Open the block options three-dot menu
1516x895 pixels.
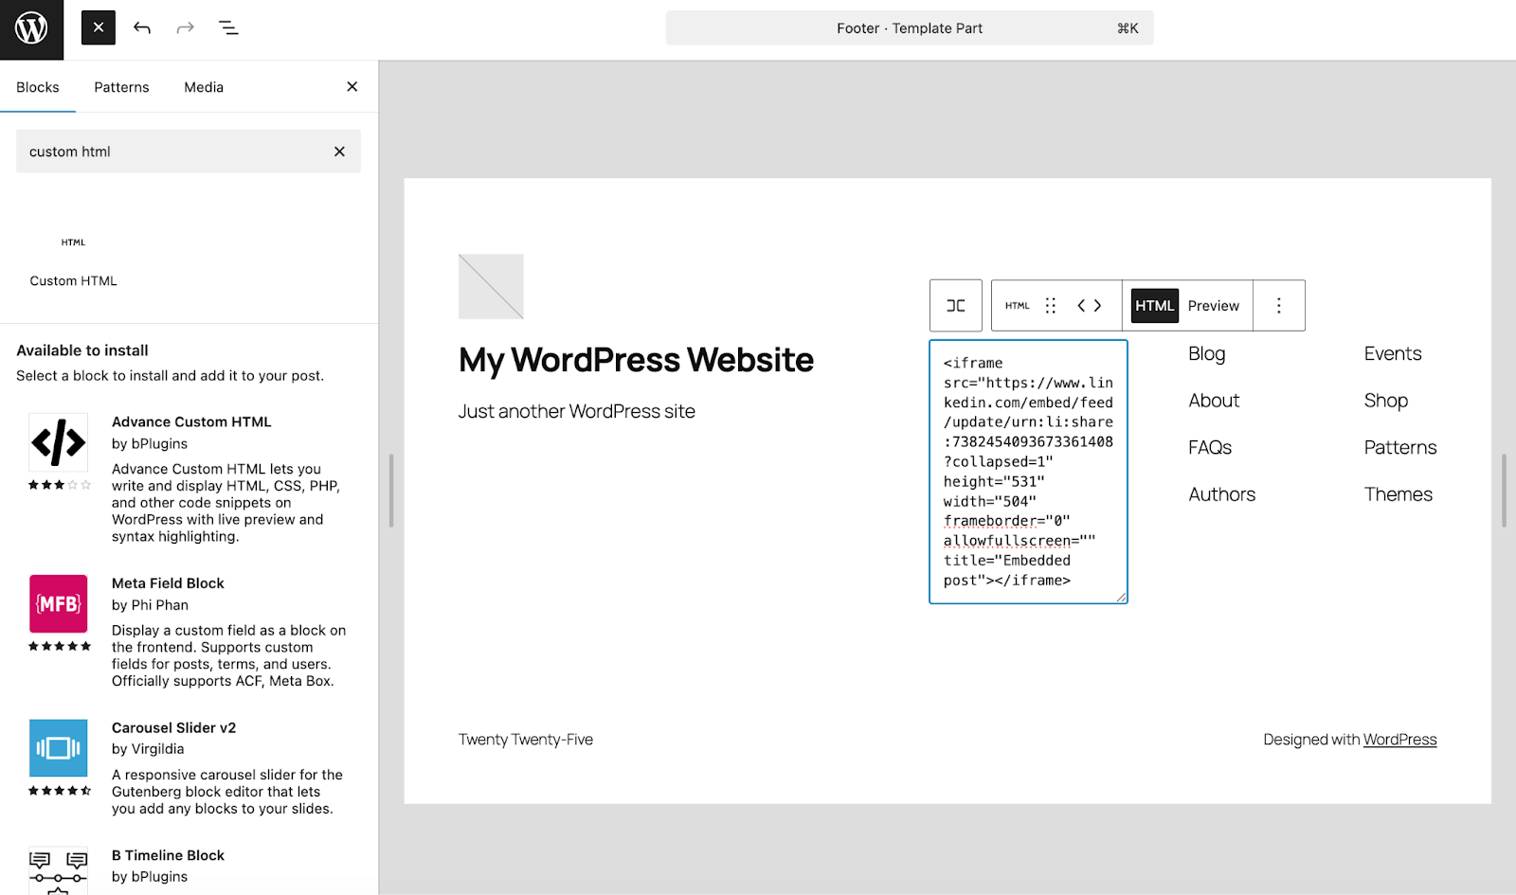[1279, 305]
